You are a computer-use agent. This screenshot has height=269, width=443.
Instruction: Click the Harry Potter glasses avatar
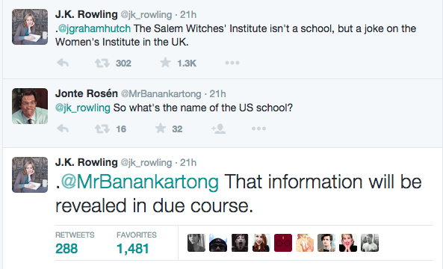(283, 243)
